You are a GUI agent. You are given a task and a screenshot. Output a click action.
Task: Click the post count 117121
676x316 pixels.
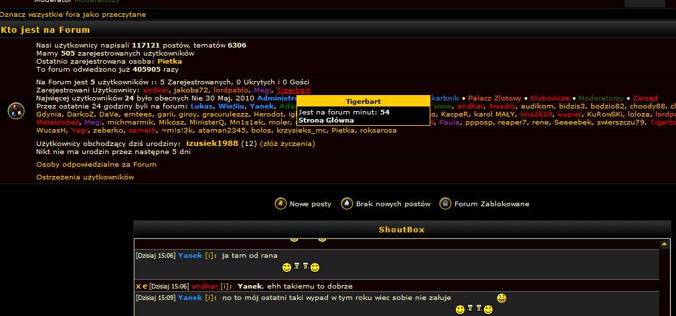(x=146, y=46)
